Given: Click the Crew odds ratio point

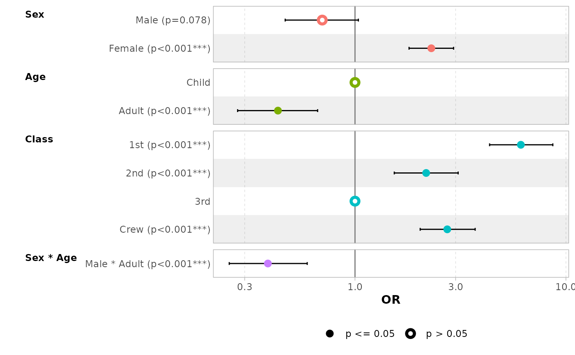Looking at the screenshot, I should [x=447, y=229].
